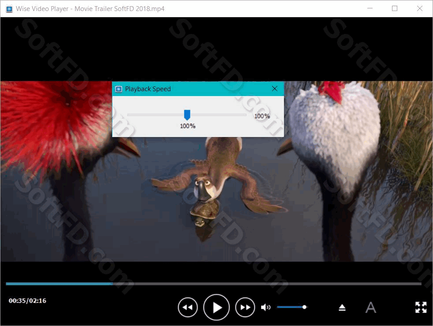Close the Wise Video Player window
The width and height of the screenshot is (433, 326).
click(420, 8)
